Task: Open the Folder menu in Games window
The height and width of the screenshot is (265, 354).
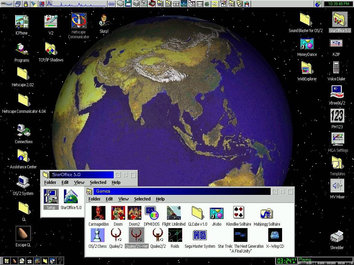Action: 94,199
